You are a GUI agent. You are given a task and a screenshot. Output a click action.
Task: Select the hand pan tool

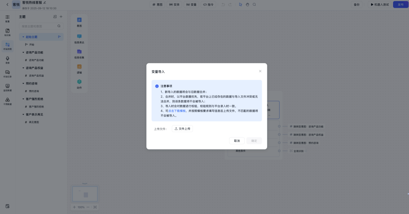(247, 4)
